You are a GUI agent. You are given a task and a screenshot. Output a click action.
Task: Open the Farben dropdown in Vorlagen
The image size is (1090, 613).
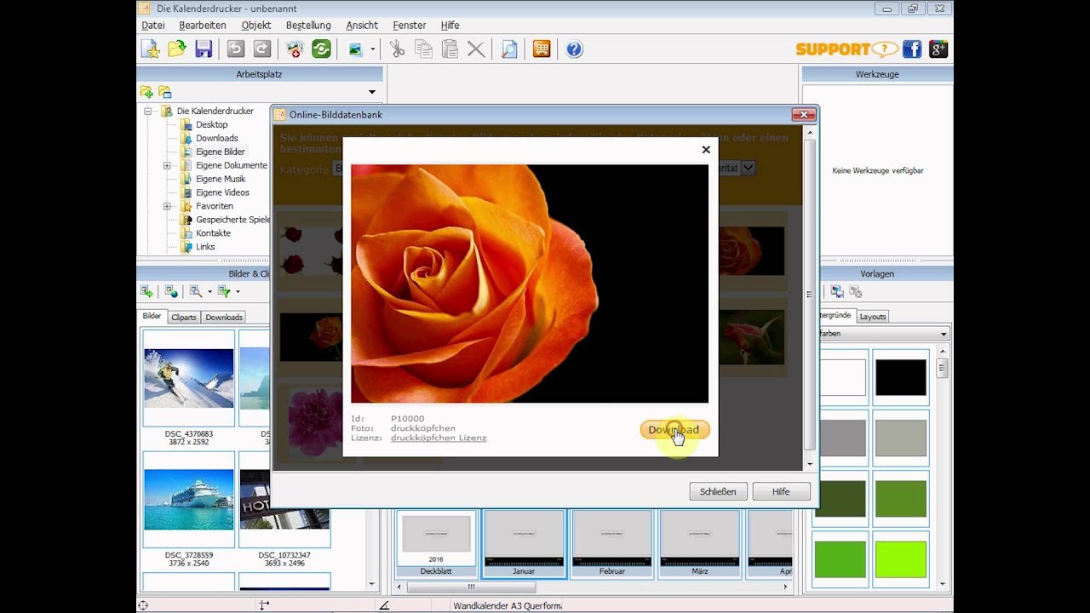tap(883, 334)
